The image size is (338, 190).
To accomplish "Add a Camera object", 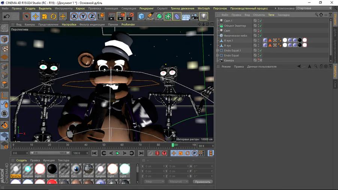I will (195, 17).
